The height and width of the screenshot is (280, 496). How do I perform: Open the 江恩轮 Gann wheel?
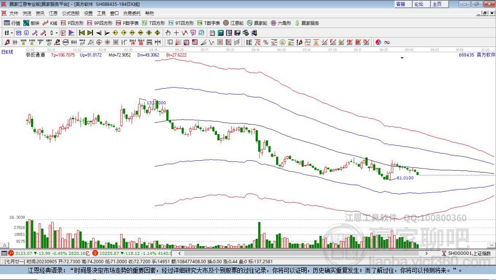point(233,23)
